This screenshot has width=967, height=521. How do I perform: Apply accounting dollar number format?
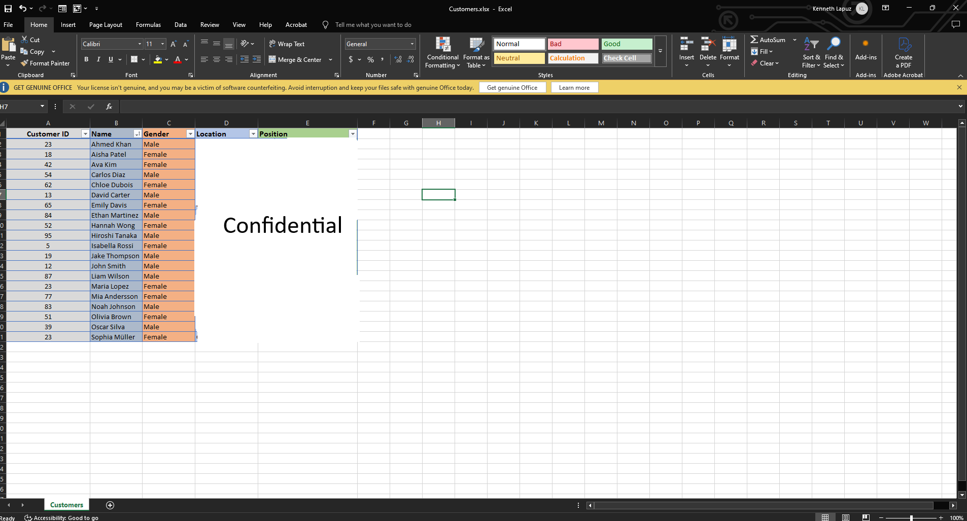click(351, 59)
